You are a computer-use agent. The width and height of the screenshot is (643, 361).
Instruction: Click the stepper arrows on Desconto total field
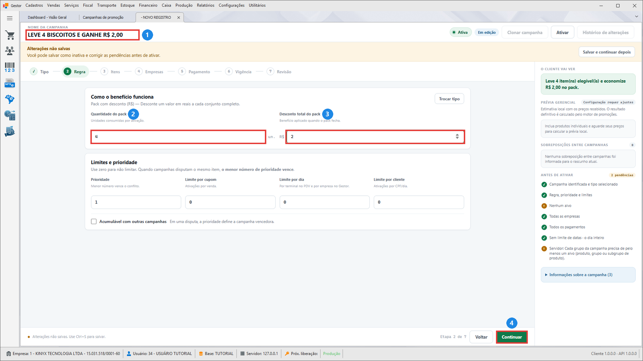[x=457, y=137]
